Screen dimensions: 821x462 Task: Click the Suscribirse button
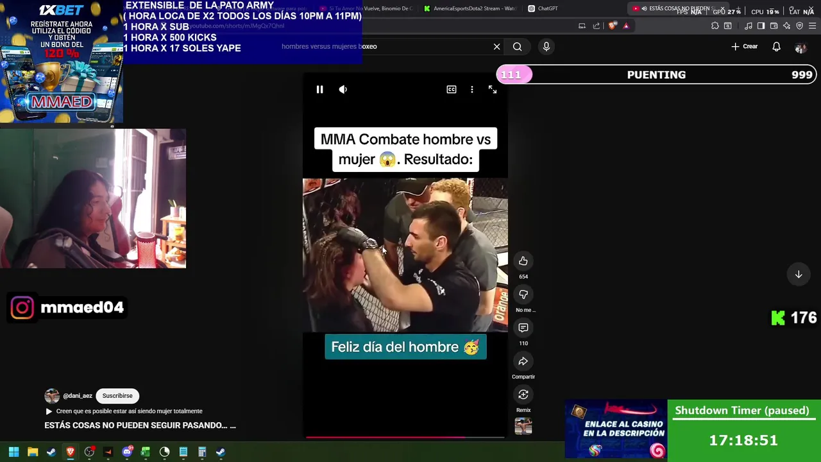pos(117,396)
